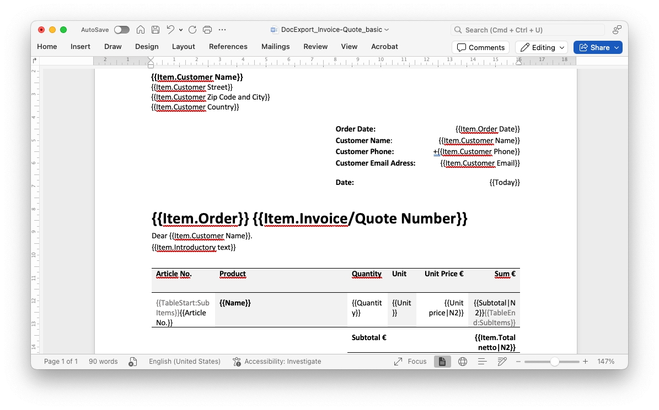Open the View tab

point(349,47)
